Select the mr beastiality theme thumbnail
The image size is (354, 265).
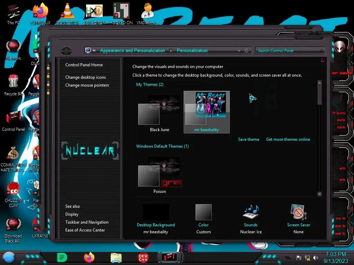(x=207, y=112)
